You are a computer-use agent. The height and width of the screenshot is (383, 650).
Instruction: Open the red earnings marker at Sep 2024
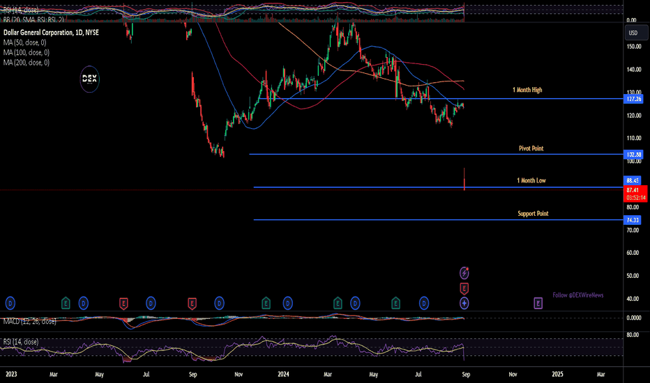[464, 288]
